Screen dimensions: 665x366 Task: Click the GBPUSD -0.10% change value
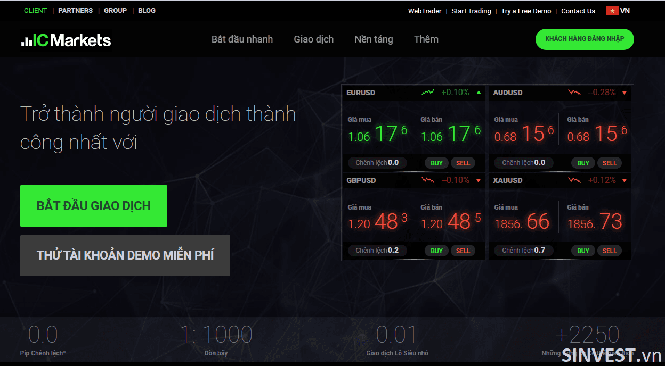[x=455, y=180]
